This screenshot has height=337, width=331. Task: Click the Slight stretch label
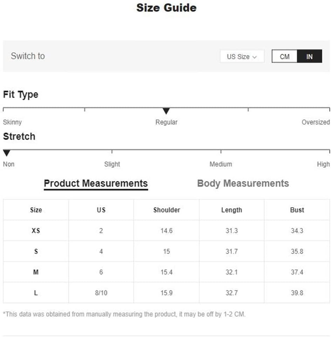click(112, 164)
